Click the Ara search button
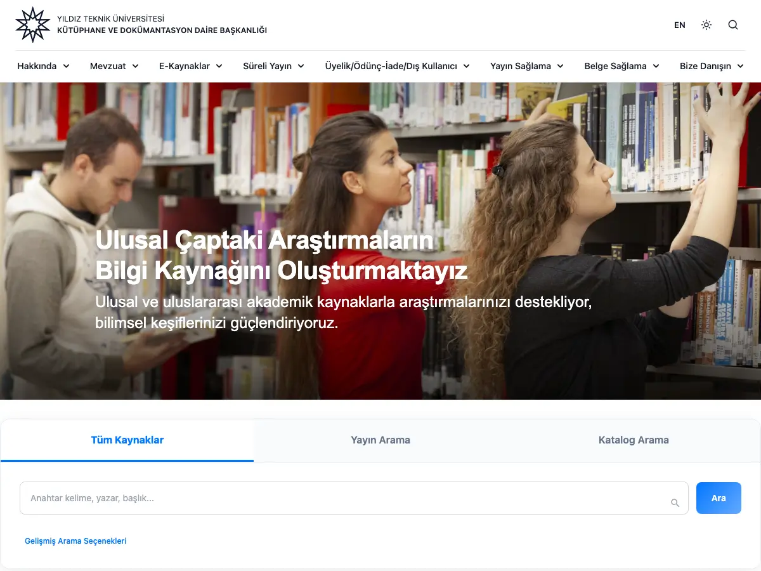 719,498
